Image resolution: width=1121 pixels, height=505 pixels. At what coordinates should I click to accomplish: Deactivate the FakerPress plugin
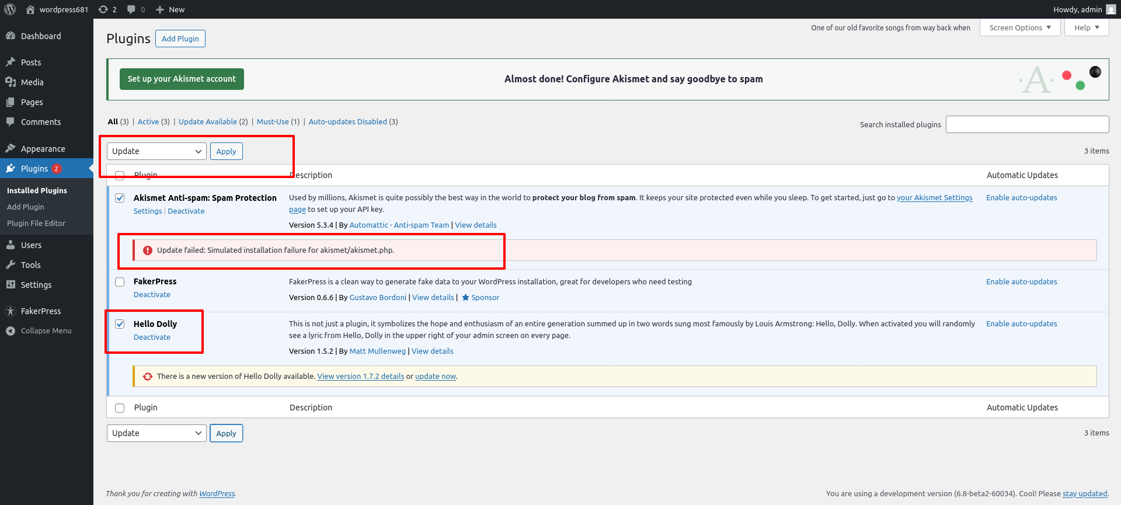(x=152, y=295)
